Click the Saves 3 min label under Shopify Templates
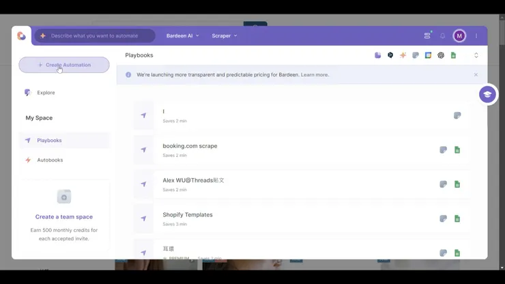The width and height of the screenshot is (505, 284). point(175,224)
